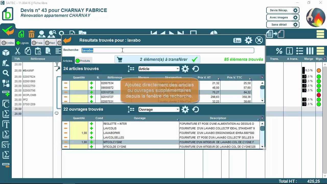327x184 pixels.
Task: Click the bullet list view icon
Action: [300, 51]
